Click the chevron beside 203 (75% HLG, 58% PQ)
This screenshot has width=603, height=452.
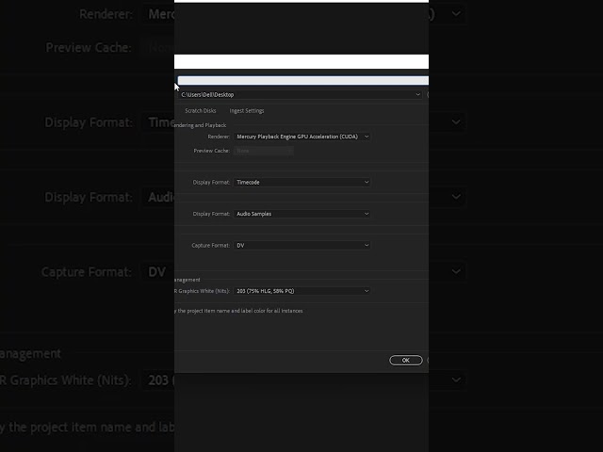(x=367, y=291)
